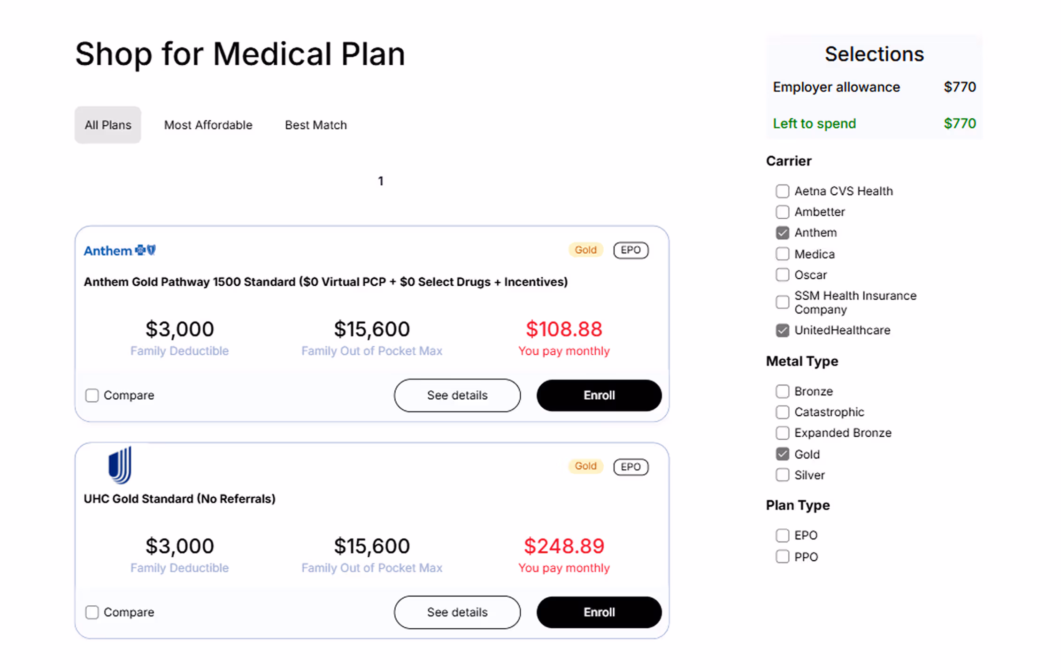
Task: Go to page 1 of results
Action: tap(381, 181)
